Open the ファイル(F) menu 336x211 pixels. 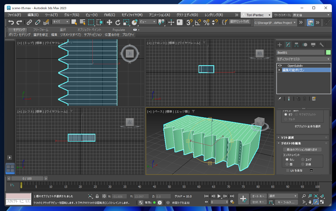click(x=14, y=15)
